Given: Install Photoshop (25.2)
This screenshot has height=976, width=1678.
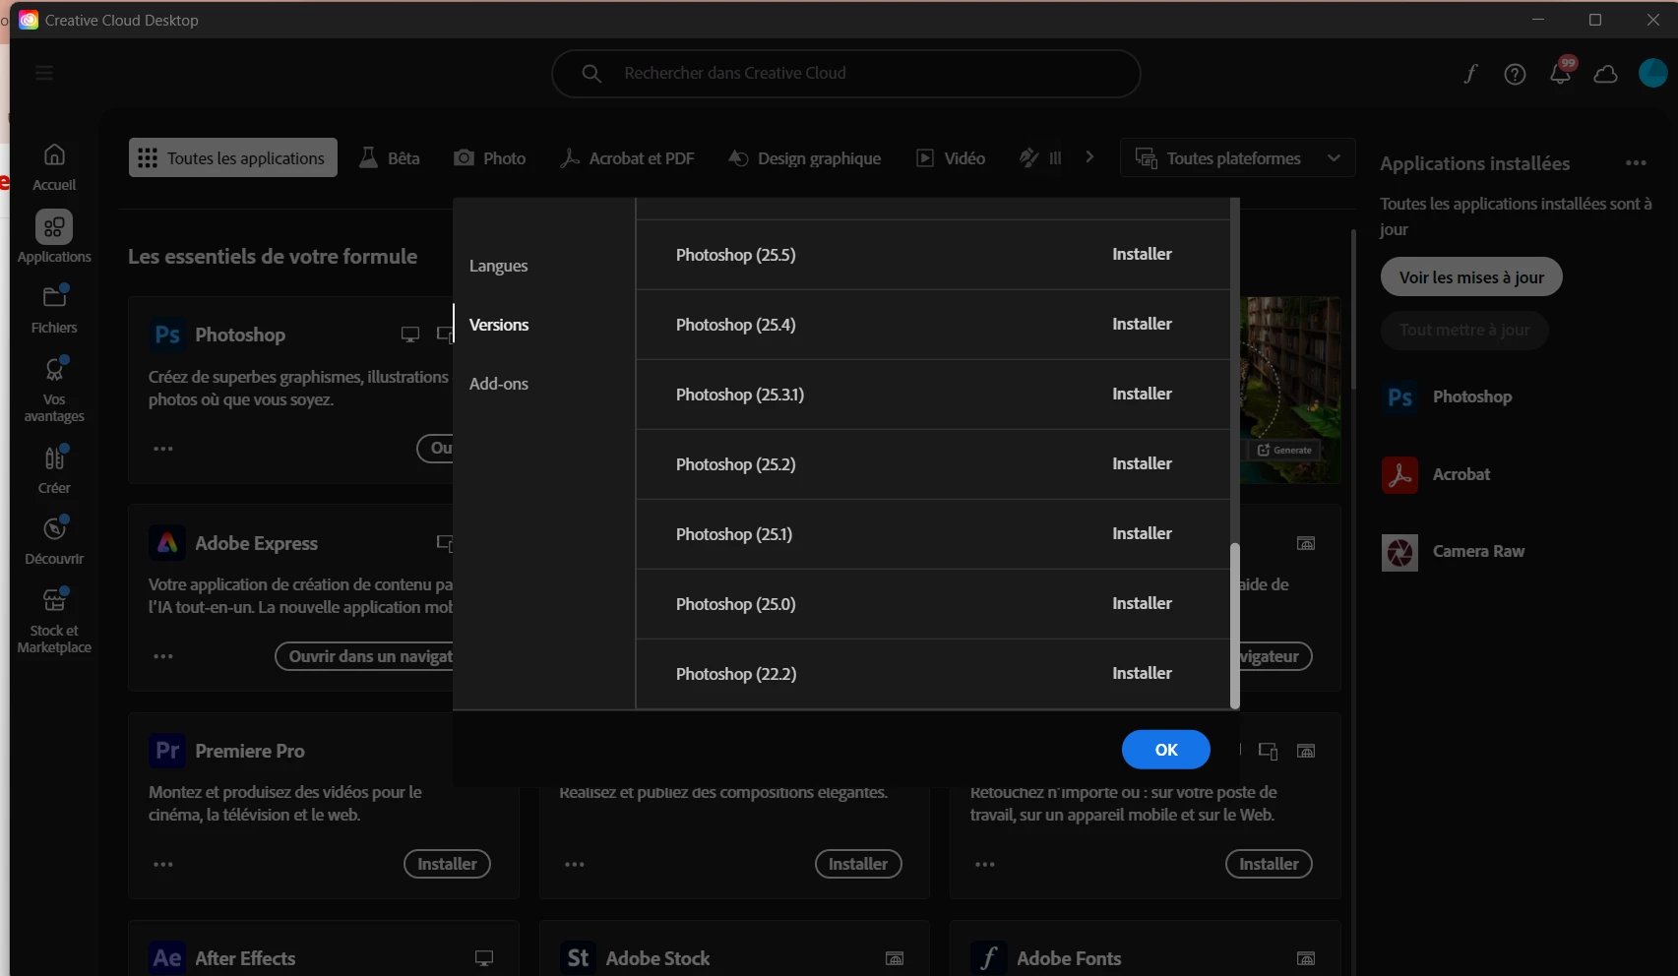Looking at the screenshot, I should coord(1142,463).
